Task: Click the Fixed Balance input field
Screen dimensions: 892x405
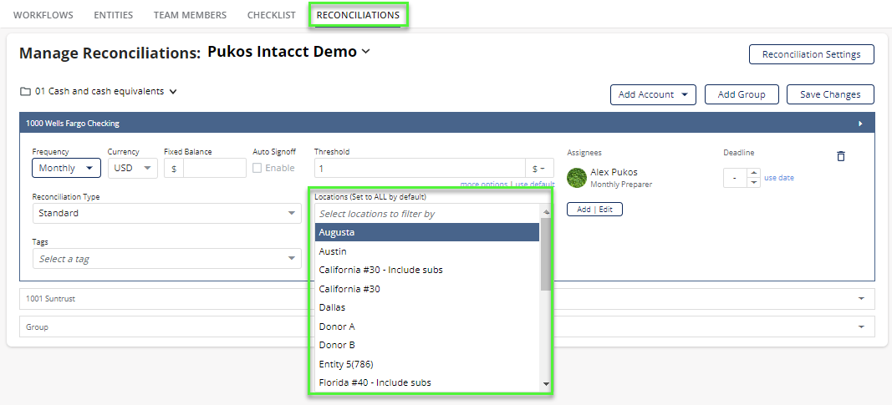Action: pos(215,169)
